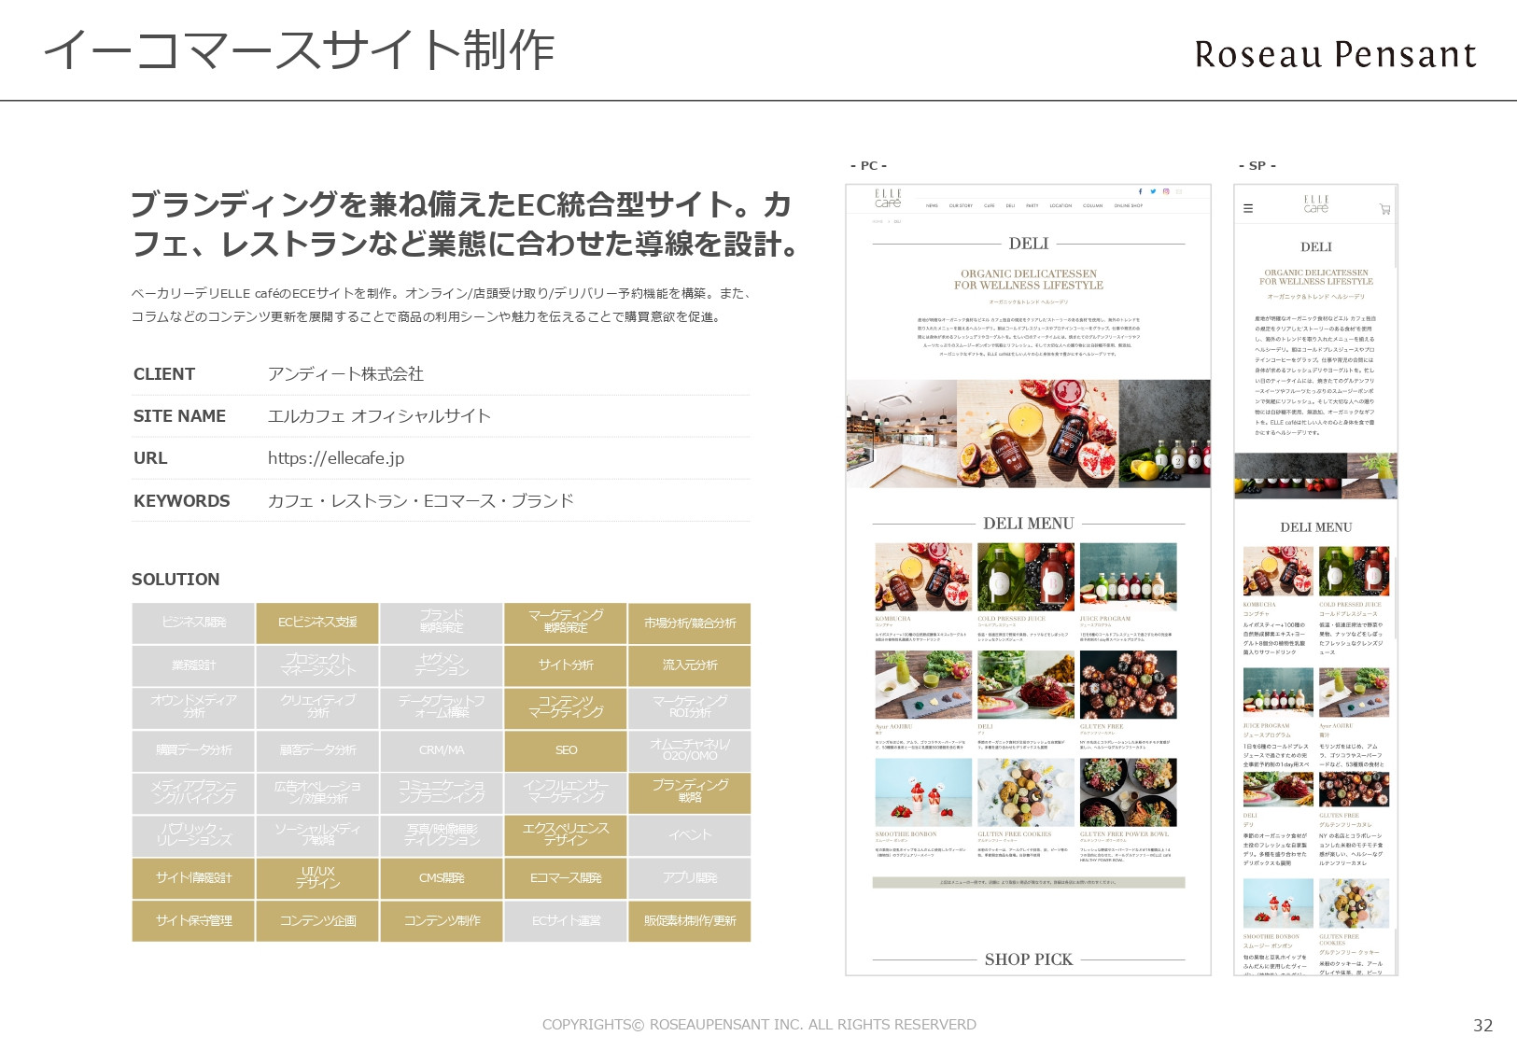Screen dimensions: 1517x1050
Task: Open the PARTY navigation item
Action: (1032, 205)
